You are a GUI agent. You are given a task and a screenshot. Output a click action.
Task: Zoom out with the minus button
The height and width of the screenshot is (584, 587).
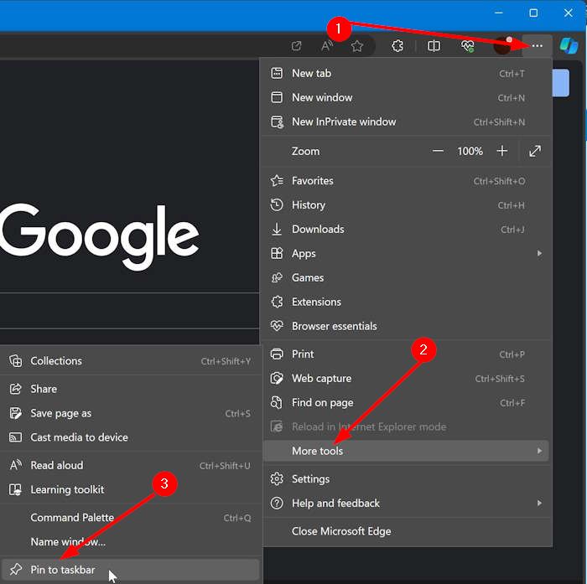coord(438,151)
